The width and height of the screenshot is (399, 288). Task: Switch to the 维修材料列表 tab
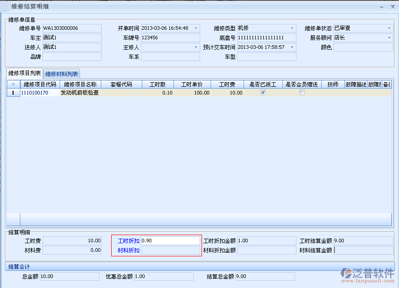coord(62,74)
